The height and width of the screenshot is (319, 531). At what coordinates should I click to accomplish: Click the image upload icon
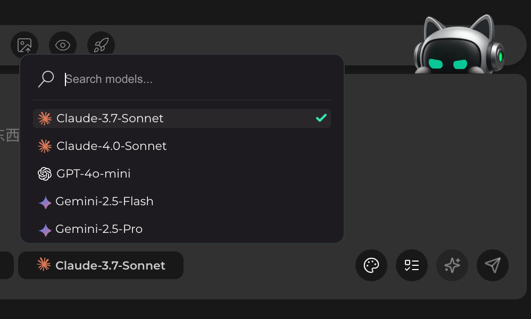click(24, 45)
